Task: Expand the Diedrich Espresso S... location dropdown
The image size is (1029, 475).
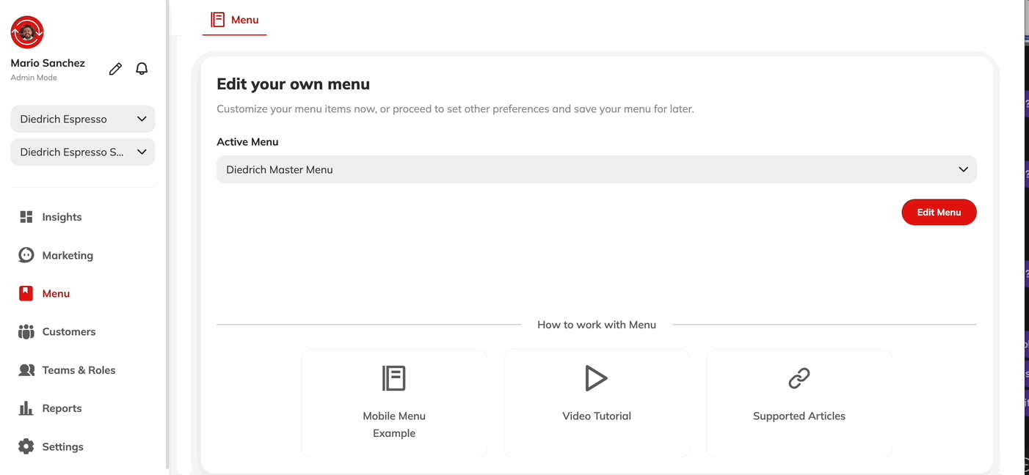Action: click(x=83, y=152)
